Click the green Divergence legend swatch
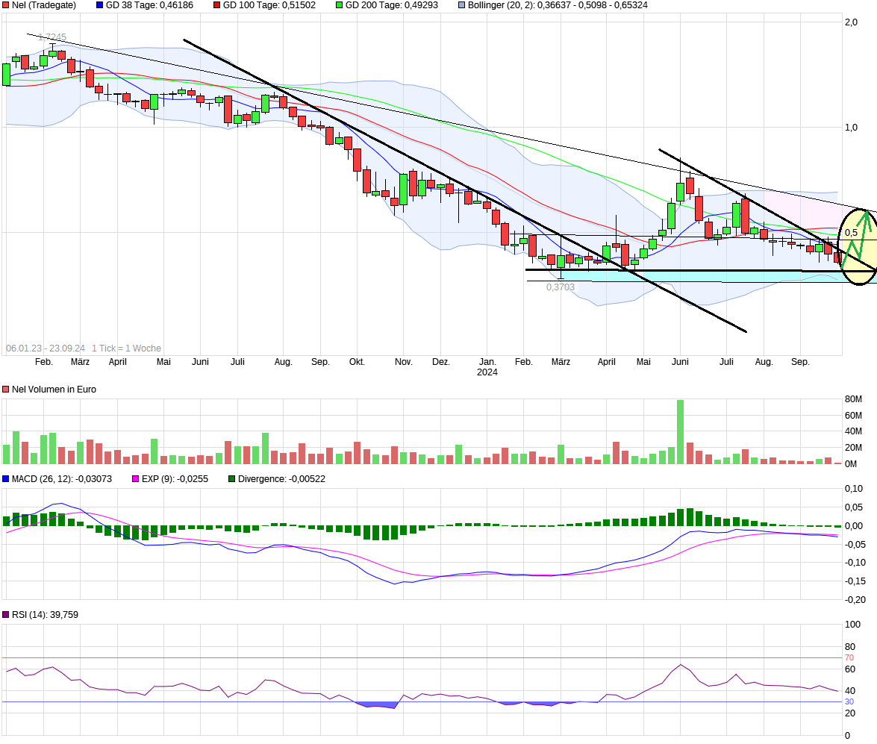Image resolution: width=877 pixels, height=744 pixels. point(231,479)
